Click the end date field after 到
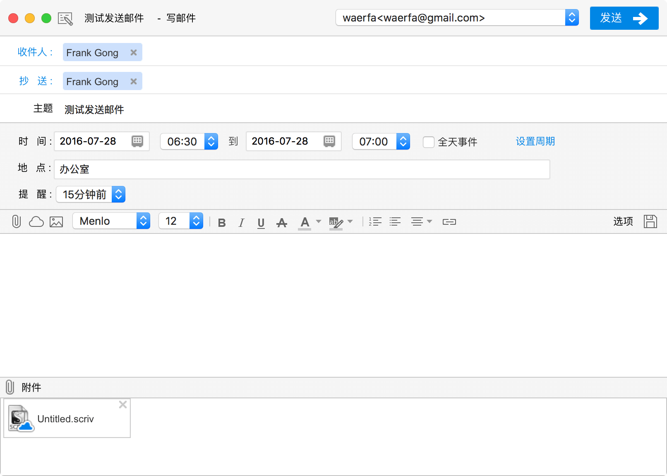Screen dimensions: 667x476 (293, 141)
